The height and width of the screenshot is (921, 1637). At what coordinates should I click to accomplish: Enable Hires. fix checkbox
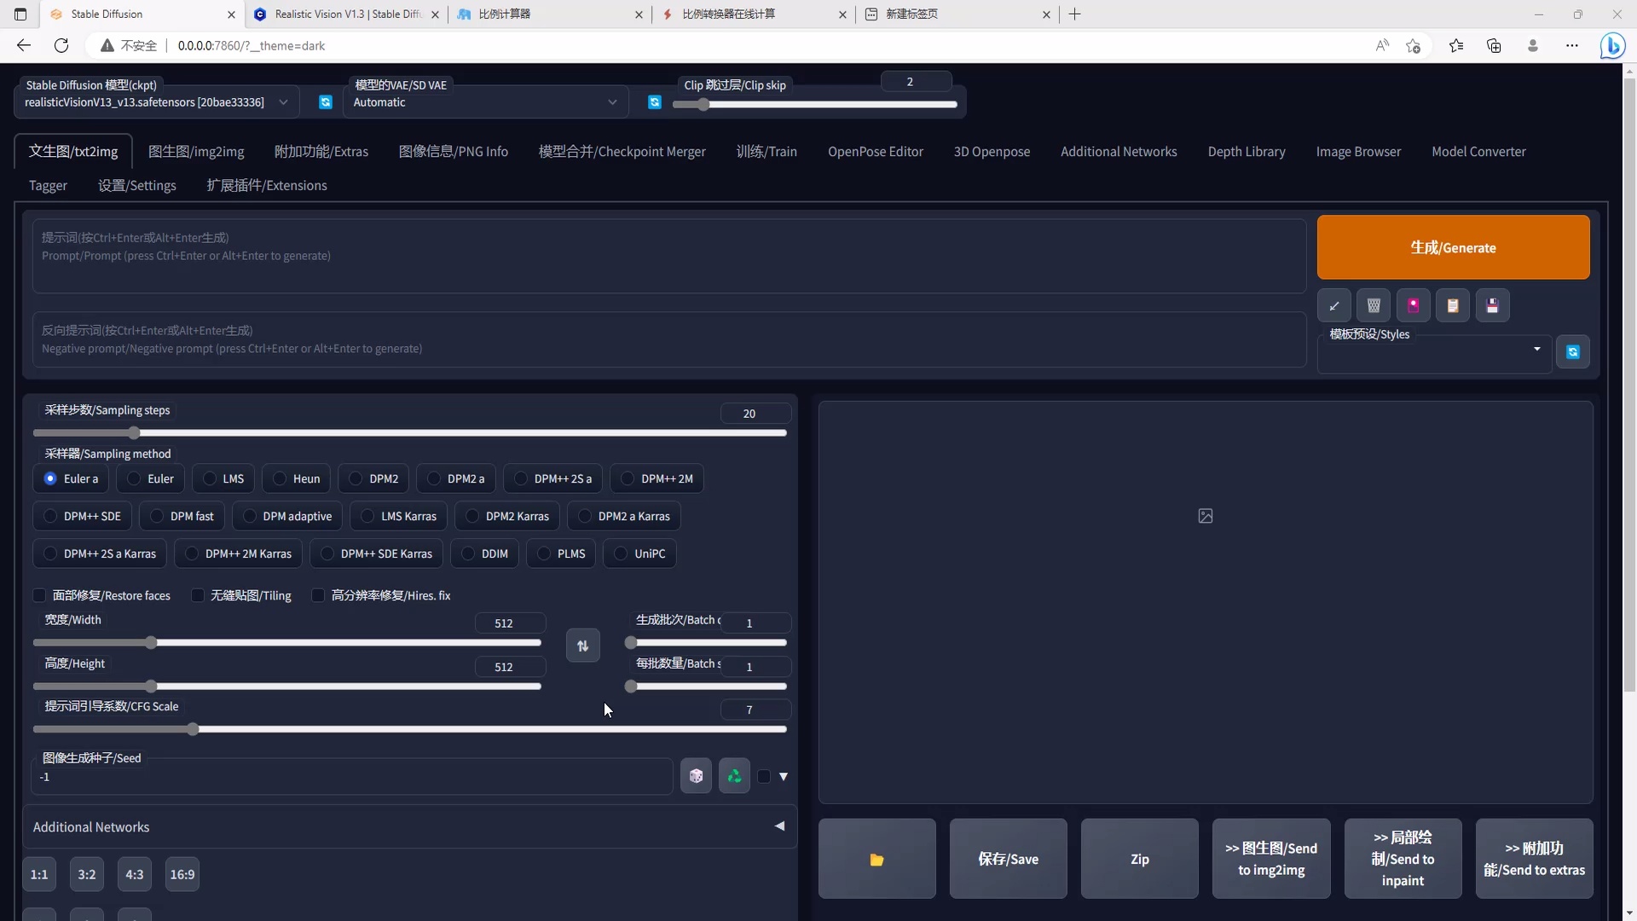point(319,595)
